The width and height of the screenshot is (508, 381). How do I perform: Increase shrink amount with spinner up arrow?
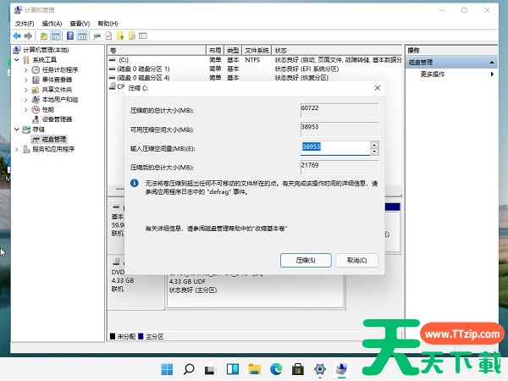tap(374, 145)
